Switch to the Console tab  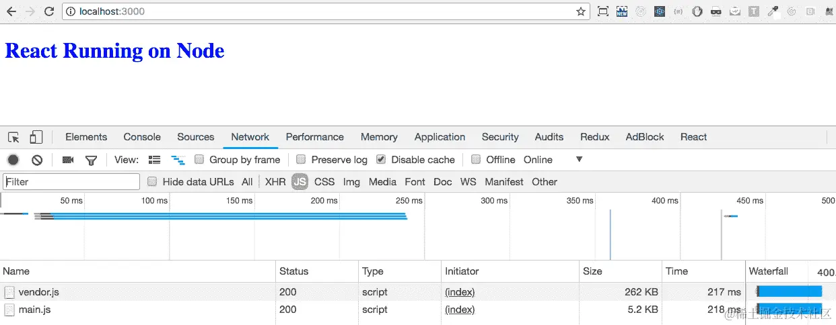pyautogui.click(x=142, y=137)
